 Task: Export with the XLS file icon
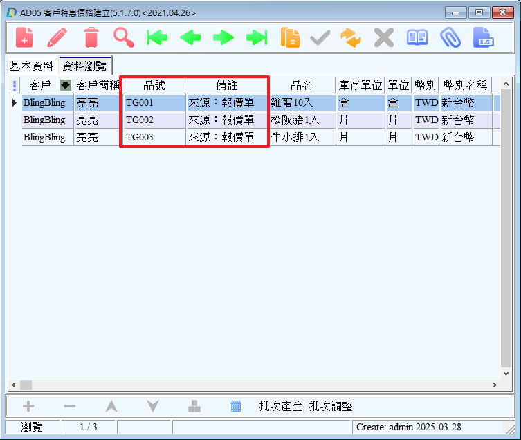pos(484,37)
